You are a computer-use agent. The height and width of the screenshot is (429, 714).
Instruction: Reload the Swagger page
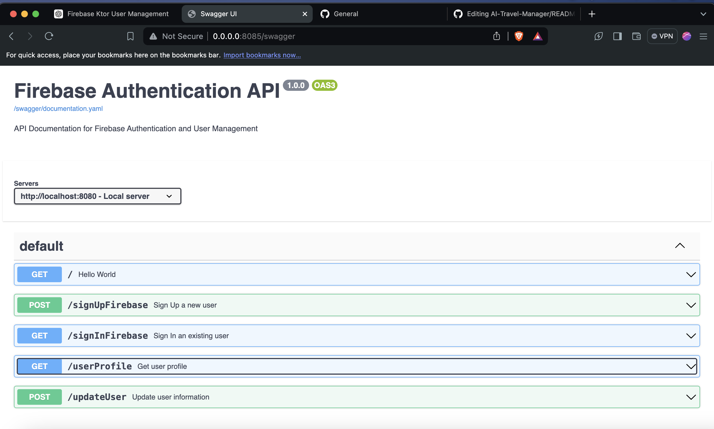click(49, 36)
